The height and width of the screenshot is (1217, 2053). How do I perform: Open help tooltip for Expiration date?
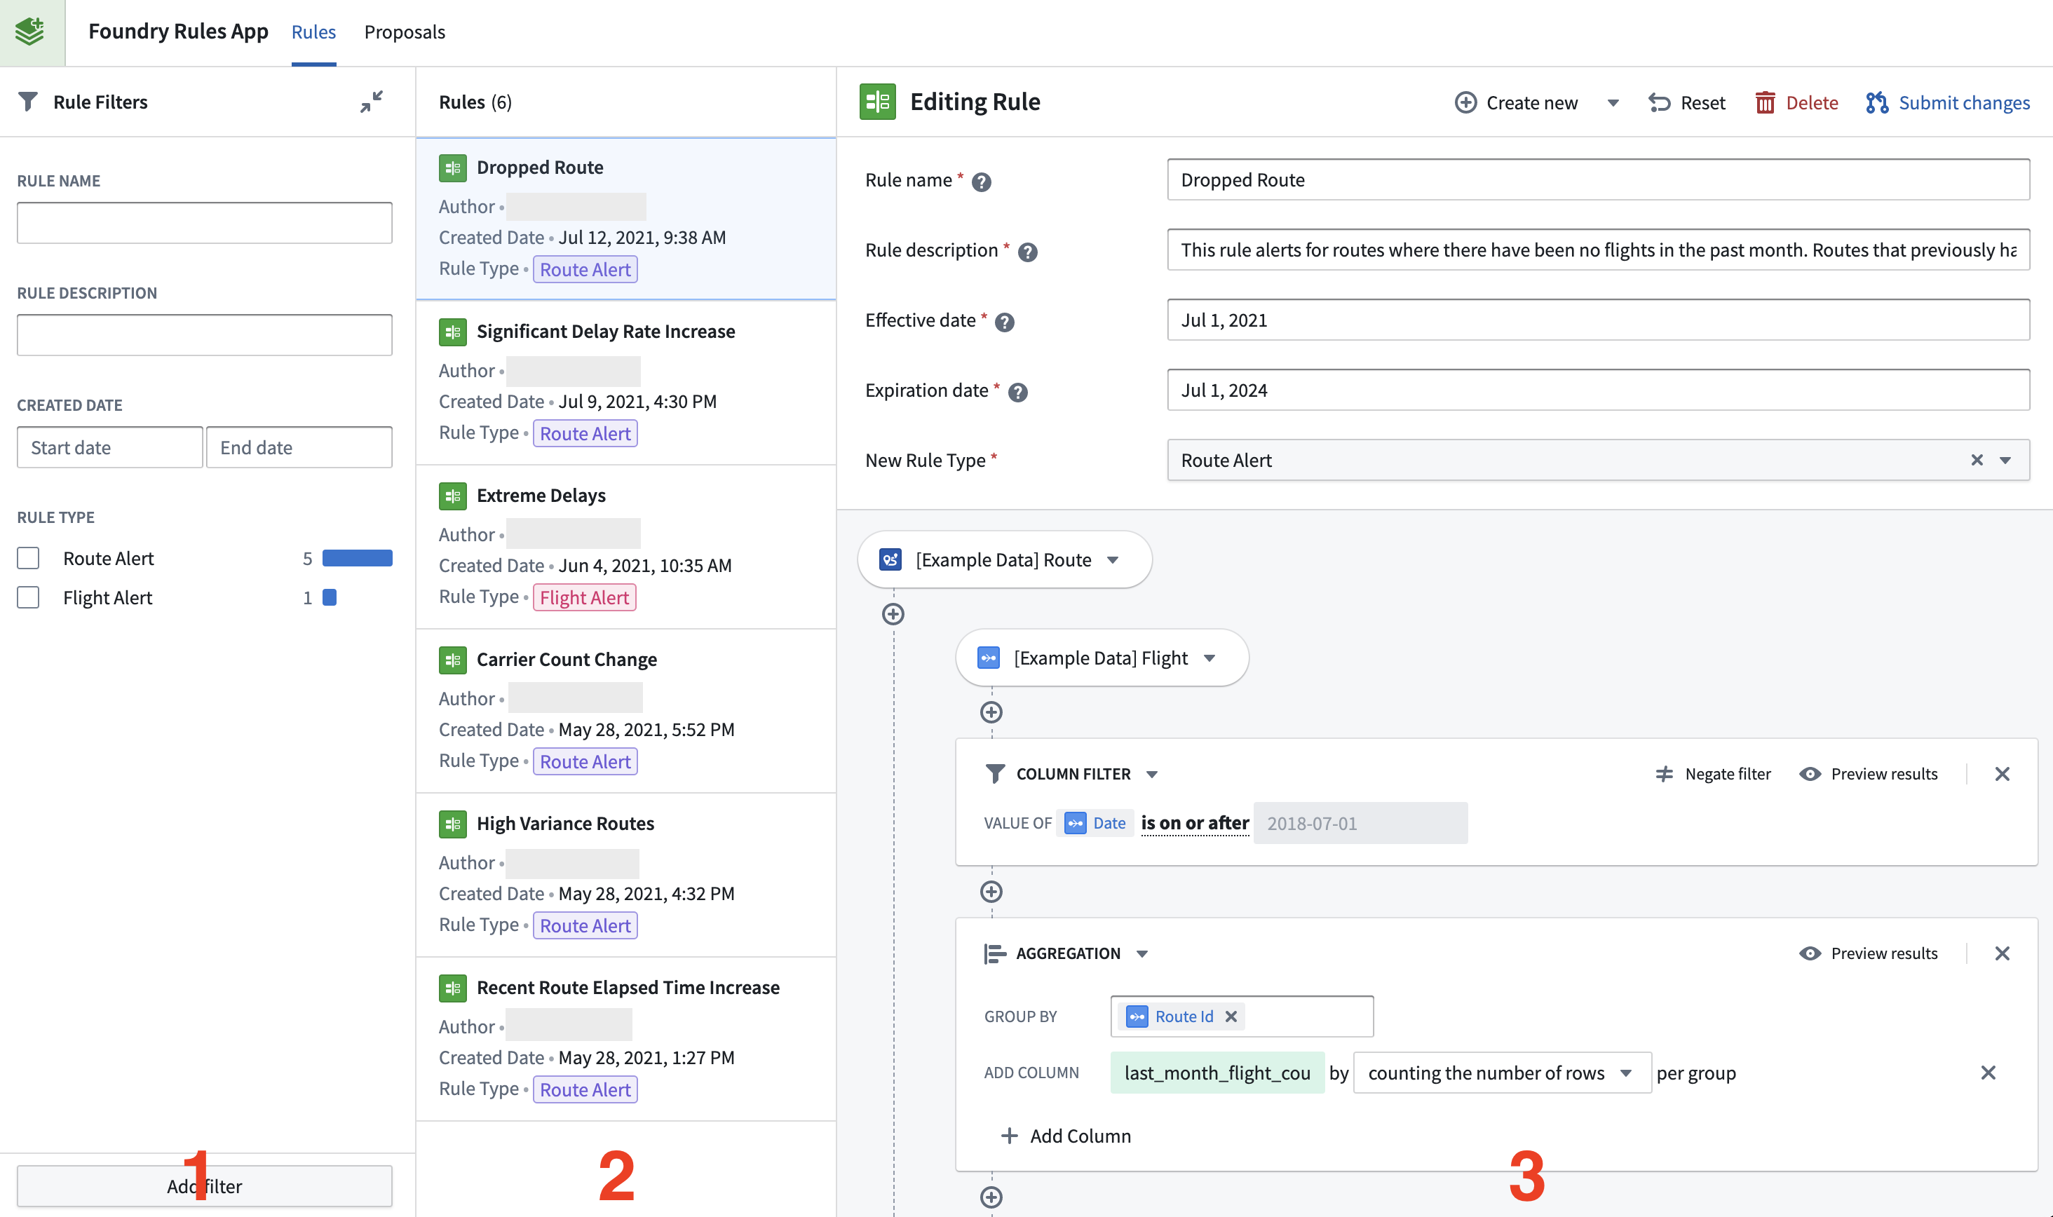[1017, 392]
